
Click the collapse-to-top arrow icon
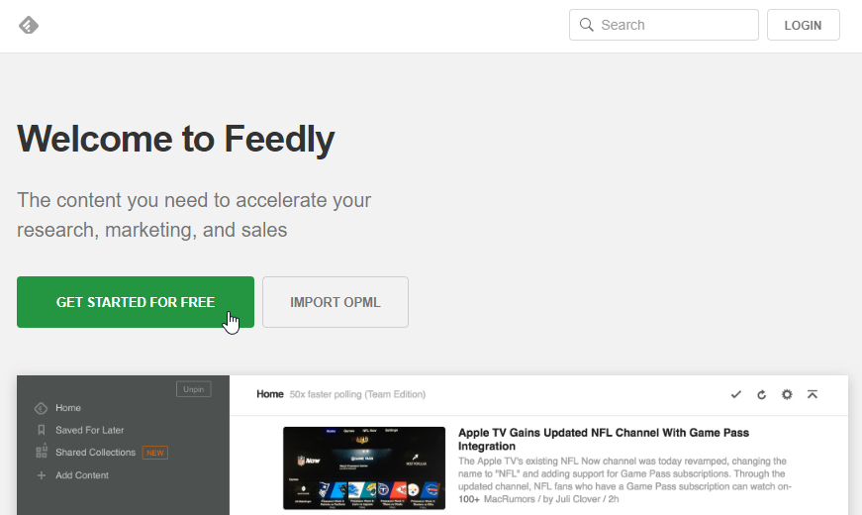click(x=813, y=394)
